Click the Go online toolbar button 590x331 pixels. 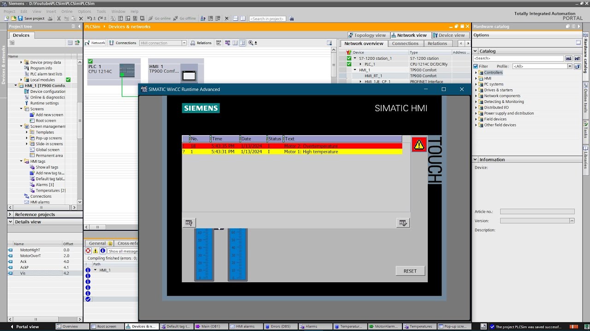(x=159, y=18)
